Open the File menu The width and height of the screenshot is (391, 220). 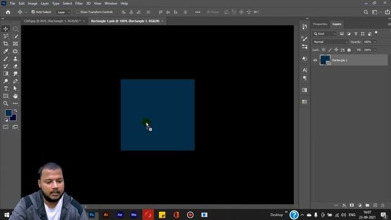12,4
